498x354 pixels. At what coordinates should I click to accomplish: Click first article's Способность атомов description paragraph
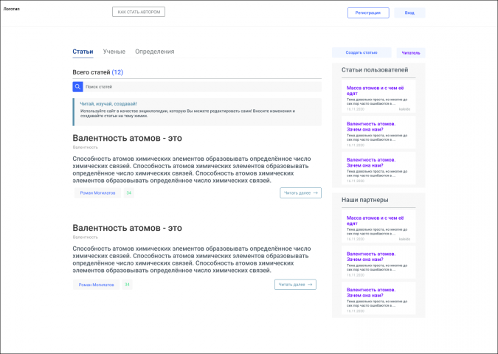pyautogui.click(x=192, y=170)
